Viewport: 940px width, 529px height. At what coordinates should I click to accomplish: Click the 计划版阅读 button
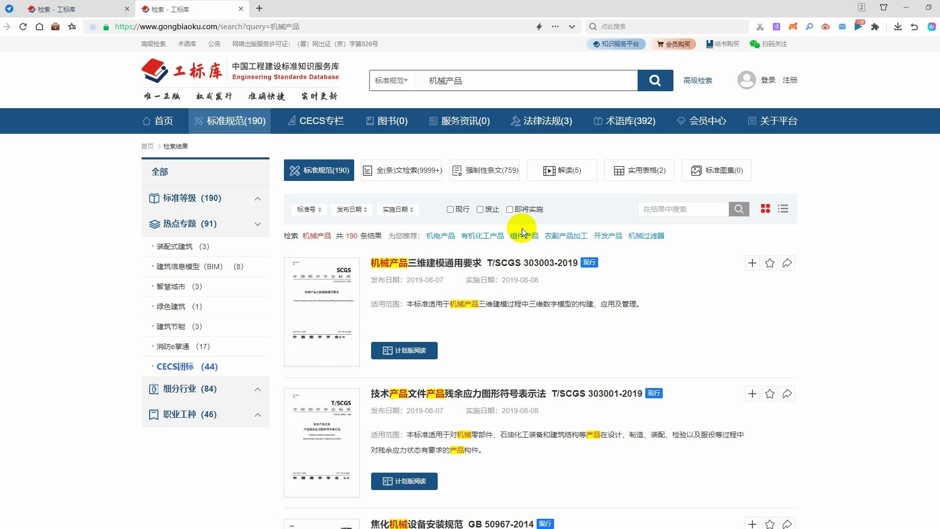pyautogui.click(x=404, y=351)
